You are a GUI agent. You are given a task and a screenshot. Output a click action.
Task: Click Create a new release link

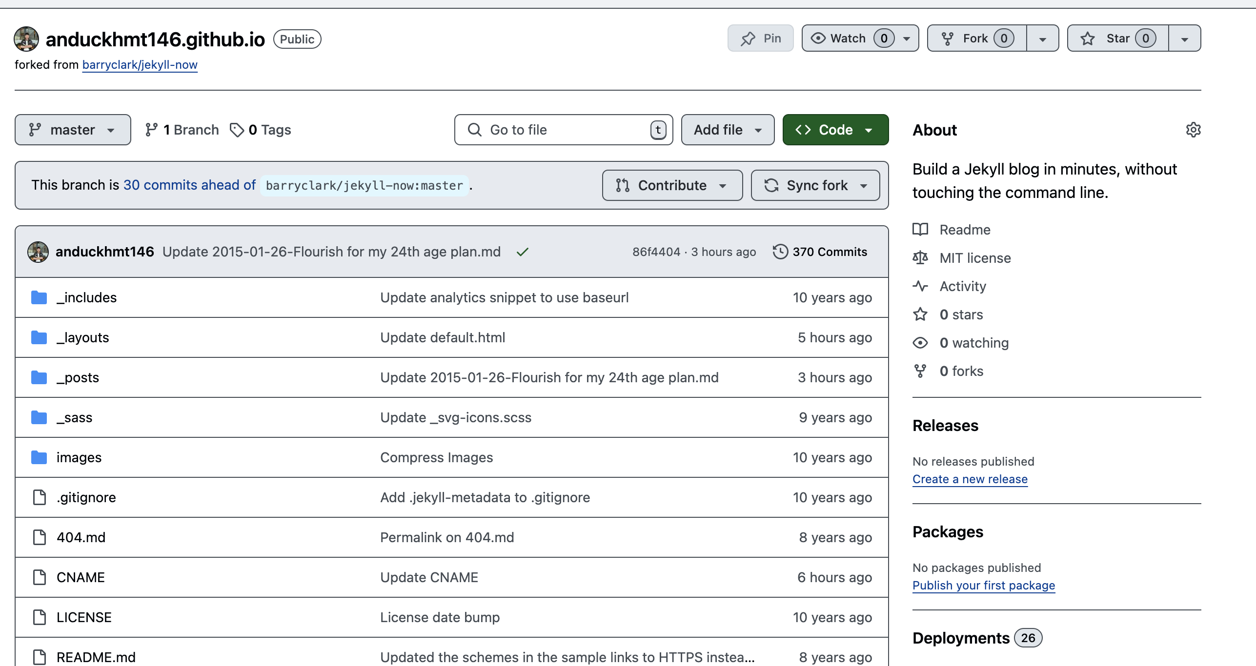point(970,479)
